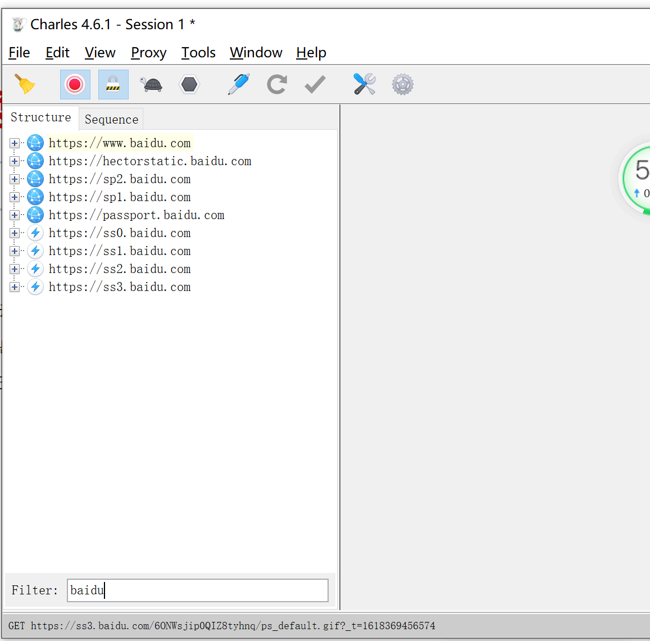
Task: Switch to the Structure tab
Action: [x=41, y=118]
